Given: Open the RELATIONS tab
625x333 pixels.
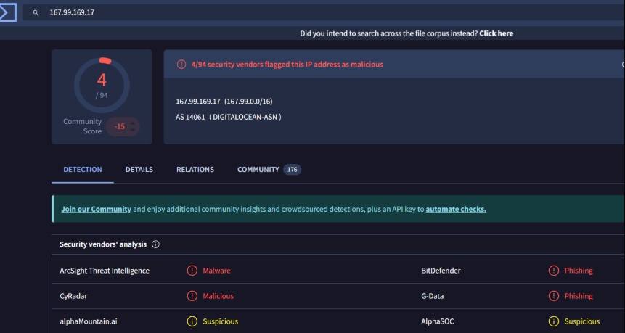Looking at the screenshot, I should point(195,170).
